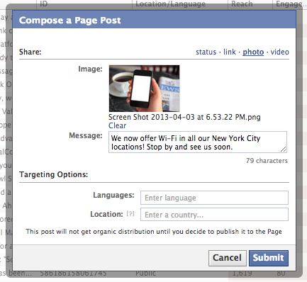307x282 pixels.
Task: Select the link share type
Action: tap(230, 52)
